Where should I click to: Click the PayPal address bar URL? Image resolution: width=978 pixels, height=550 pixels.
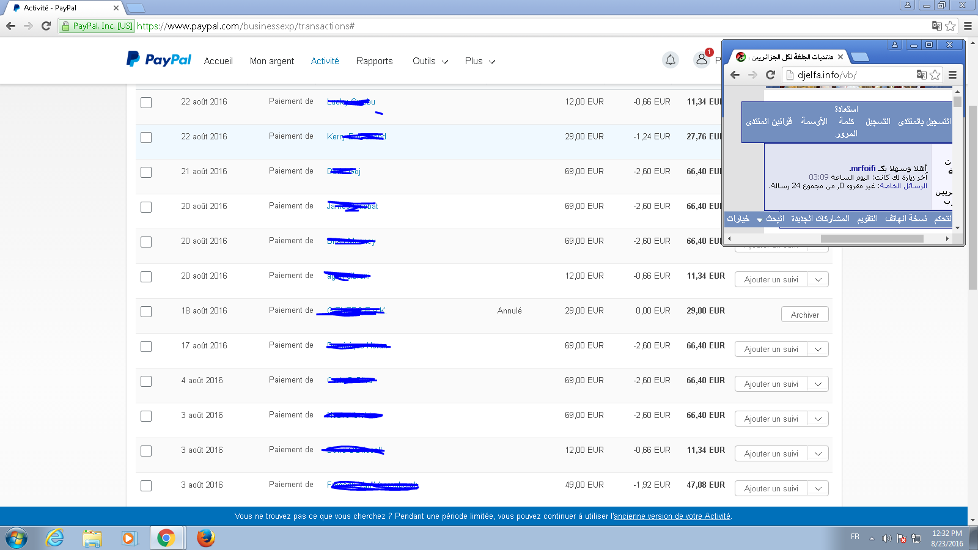(x=246, y=26)
